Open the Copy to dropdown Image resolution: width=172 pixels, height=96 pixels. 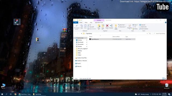click(x=103, y=27)
